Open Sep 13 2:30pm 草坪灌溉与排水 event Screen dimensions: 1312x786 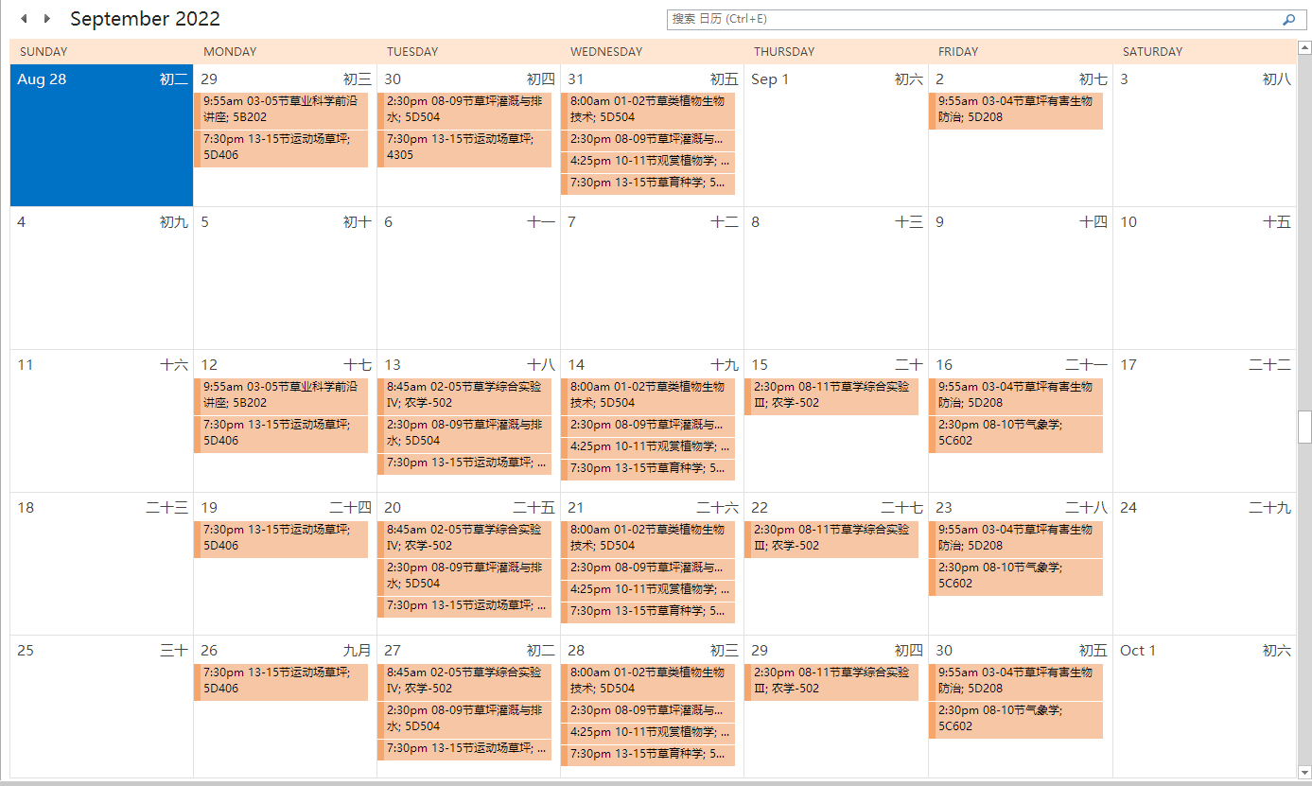(x=464, y=433)
